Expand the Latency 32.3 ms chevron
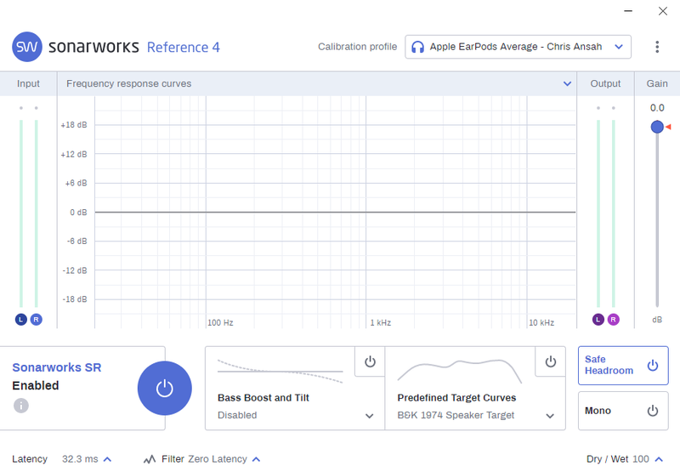This screenshot has height=466, width=680. point(108,459)
